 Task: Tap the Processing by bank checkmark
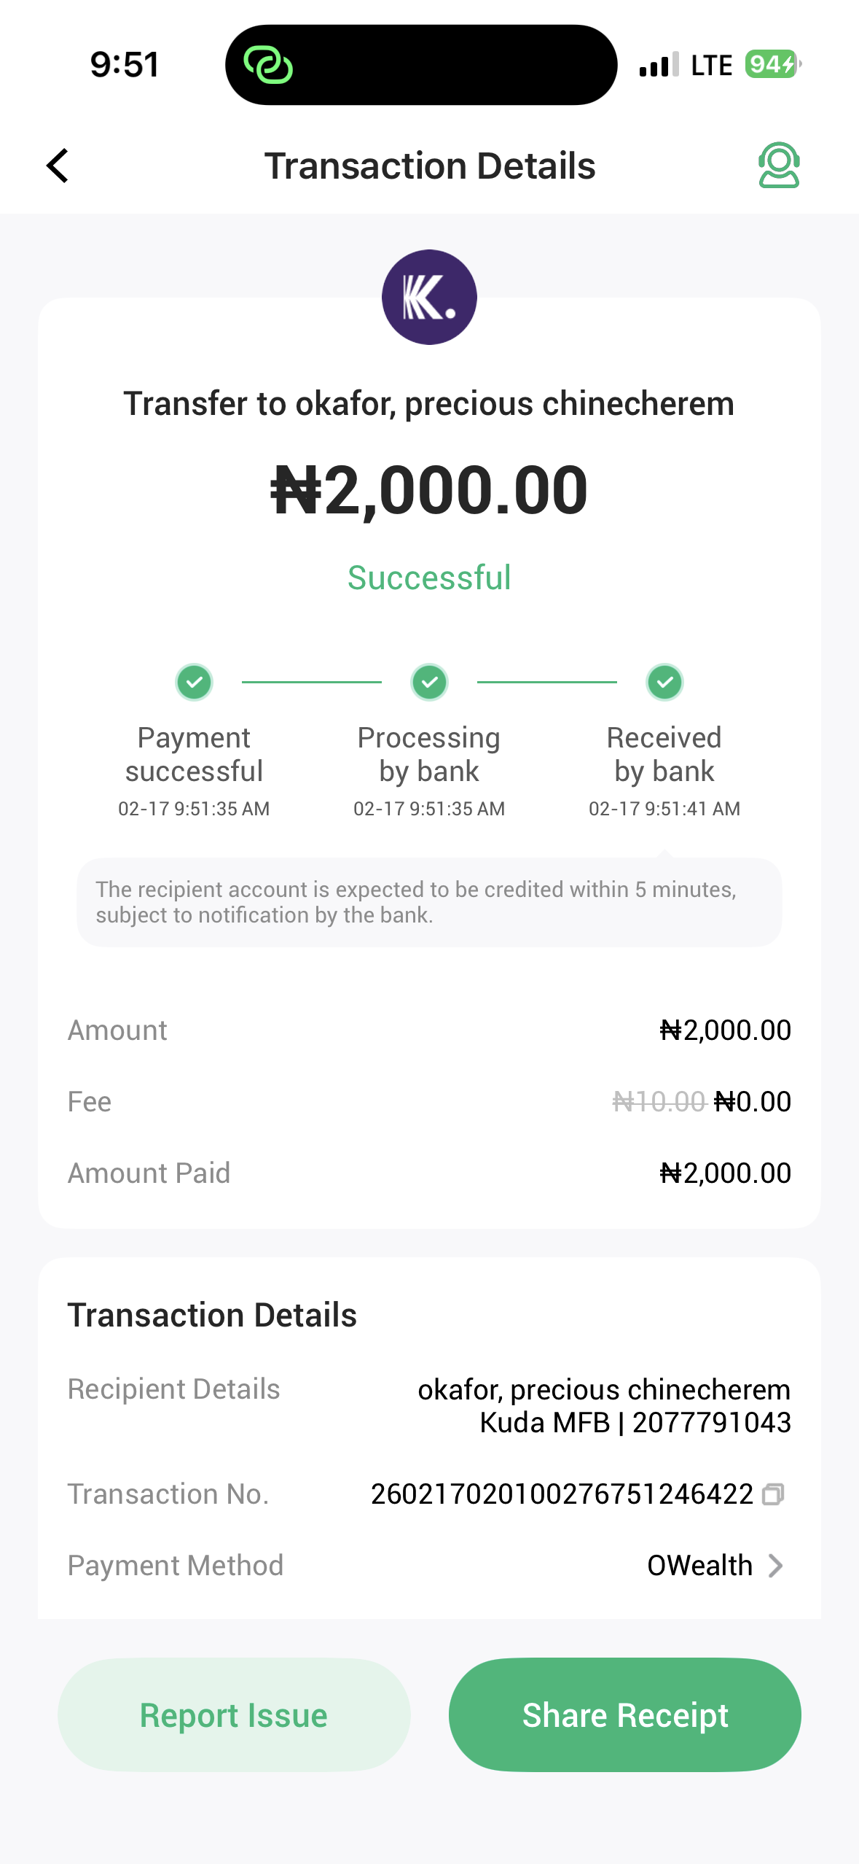point(429,683)
